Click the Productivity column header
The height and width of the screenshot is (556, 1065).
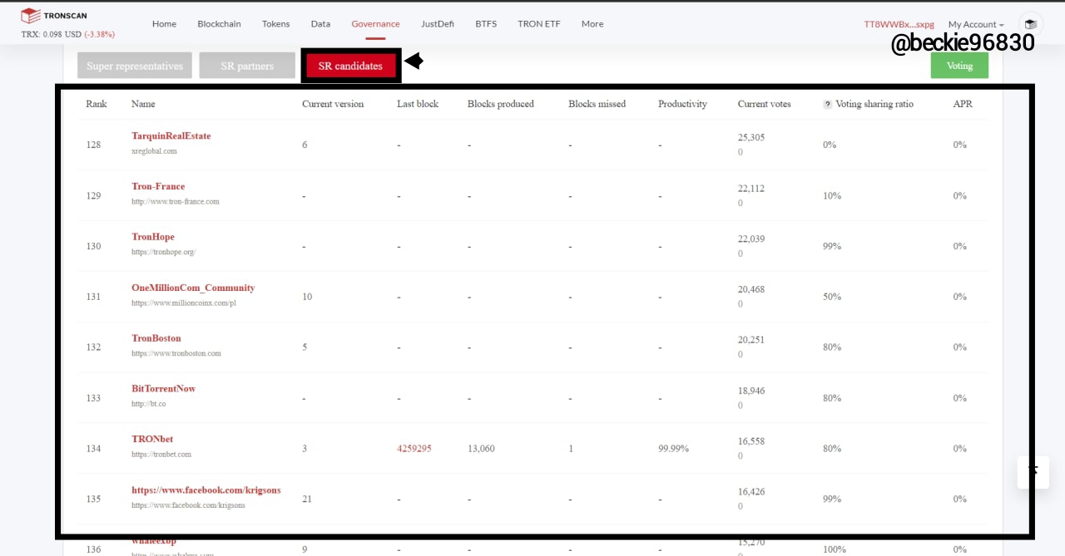[682, 104]
